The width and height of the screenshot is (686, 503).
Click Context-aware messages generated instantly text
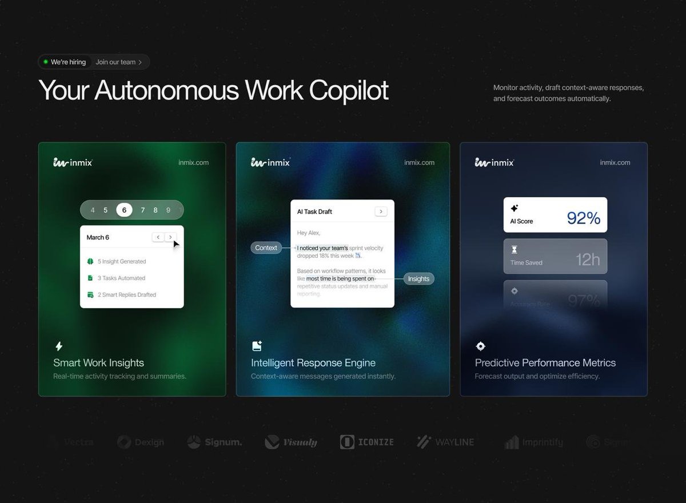[x=323, y=376]
